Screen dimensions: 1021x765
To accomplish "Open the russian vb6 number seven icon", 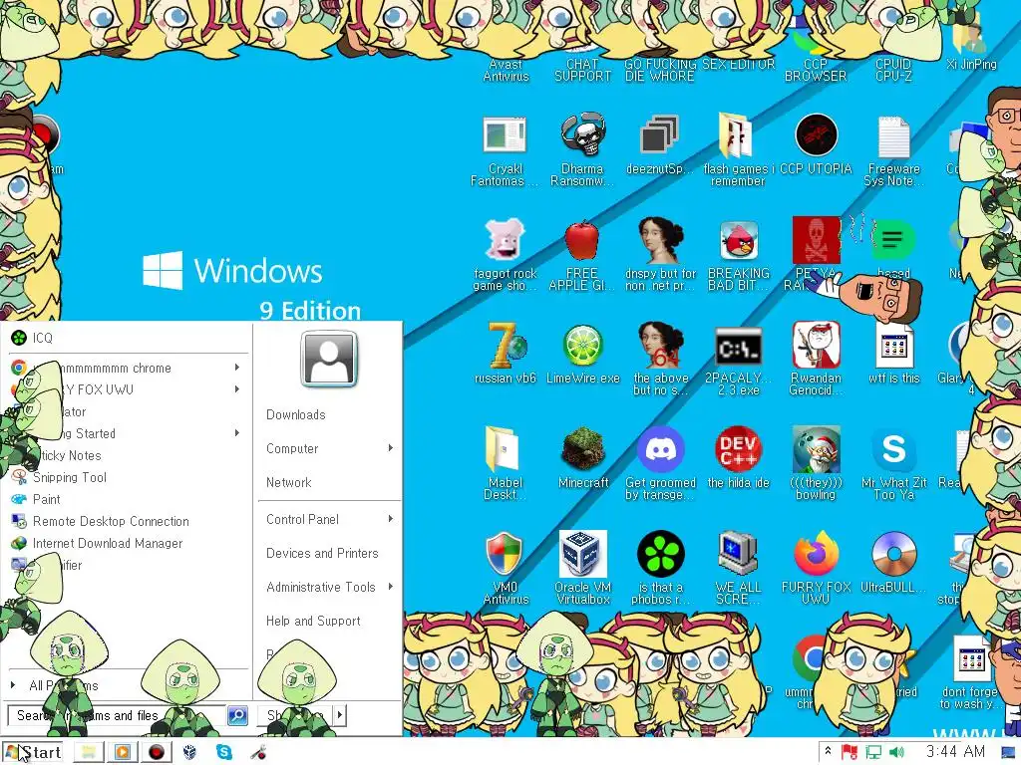I will tap(506, 345).
